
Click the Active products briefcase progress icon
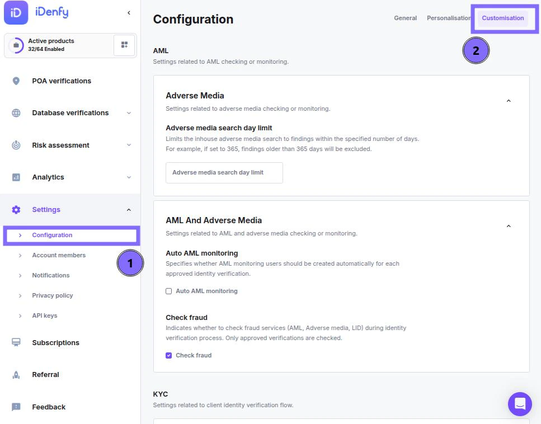(16, 45)
